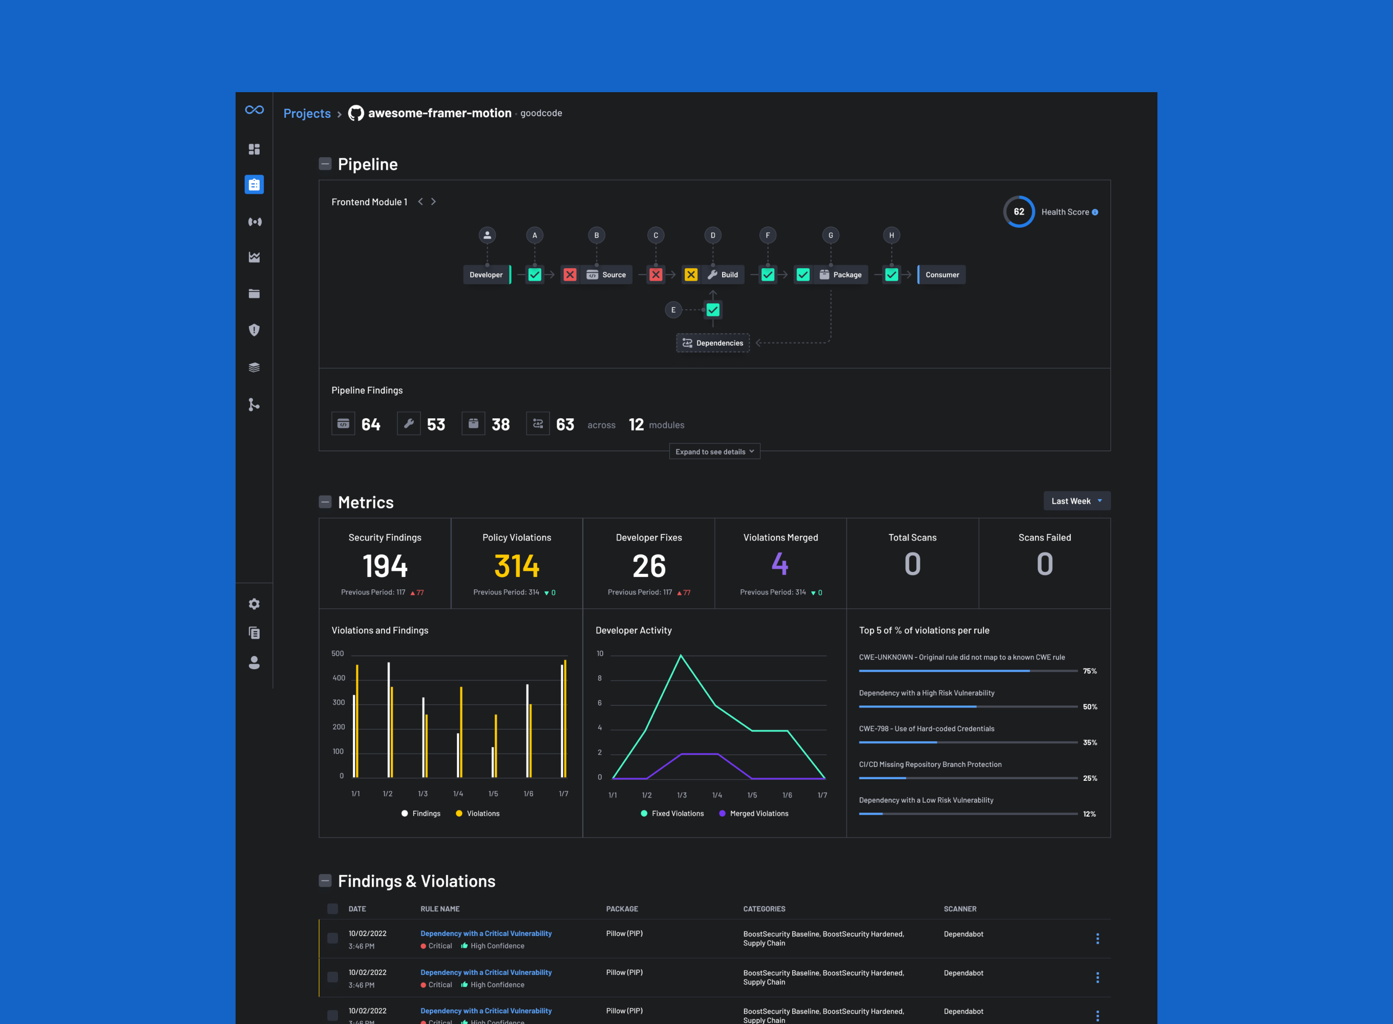Check the second 10/02/2022 3:46 PM row
This screenshot has width=1393, height=1024.
point(333,977)
